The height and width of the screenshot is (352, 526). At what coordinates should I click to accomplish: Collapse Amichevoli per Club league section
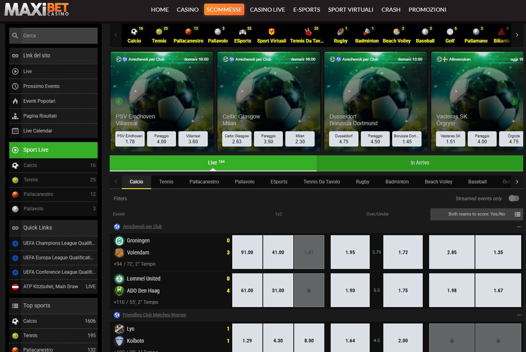pyautogui.click(x=519, y=227)
